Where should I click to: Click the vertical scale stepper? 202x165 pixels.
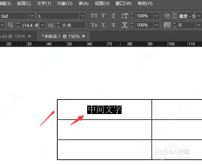pyautogui.click(x=132, y=16)
